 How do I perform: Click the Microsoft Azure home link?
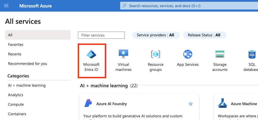coord(35,6)
